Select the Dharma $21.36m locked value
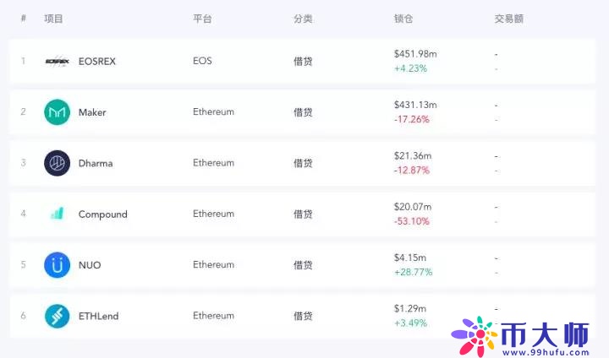Image resolution: width=609 pixels, height=358 pixels. point(413,156)
